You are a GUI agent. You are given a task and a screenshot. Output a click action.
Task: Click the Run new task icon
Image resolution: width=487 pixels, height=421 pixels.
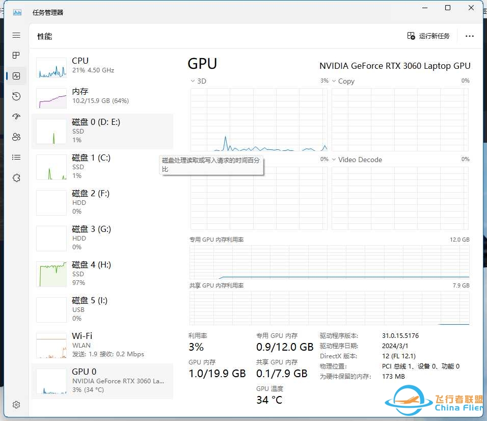411,36
